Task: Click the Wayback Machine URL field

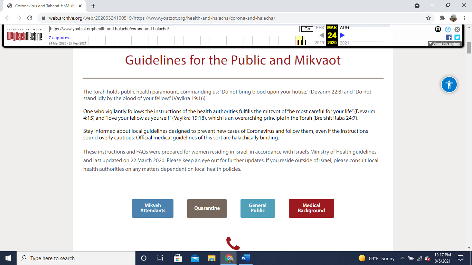Action: point(174,29)
